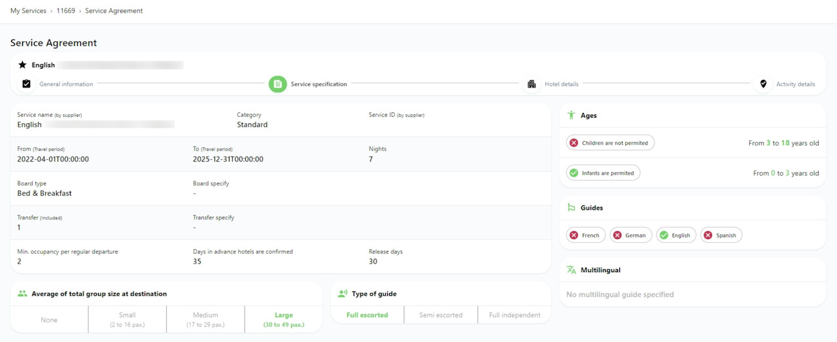Go to My Services breadcrumb
Screen dimensions: 837x342
pos(28,11)
